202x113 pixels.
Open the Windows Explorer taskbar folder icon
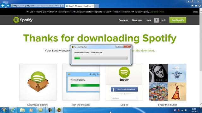click(22, 110)
